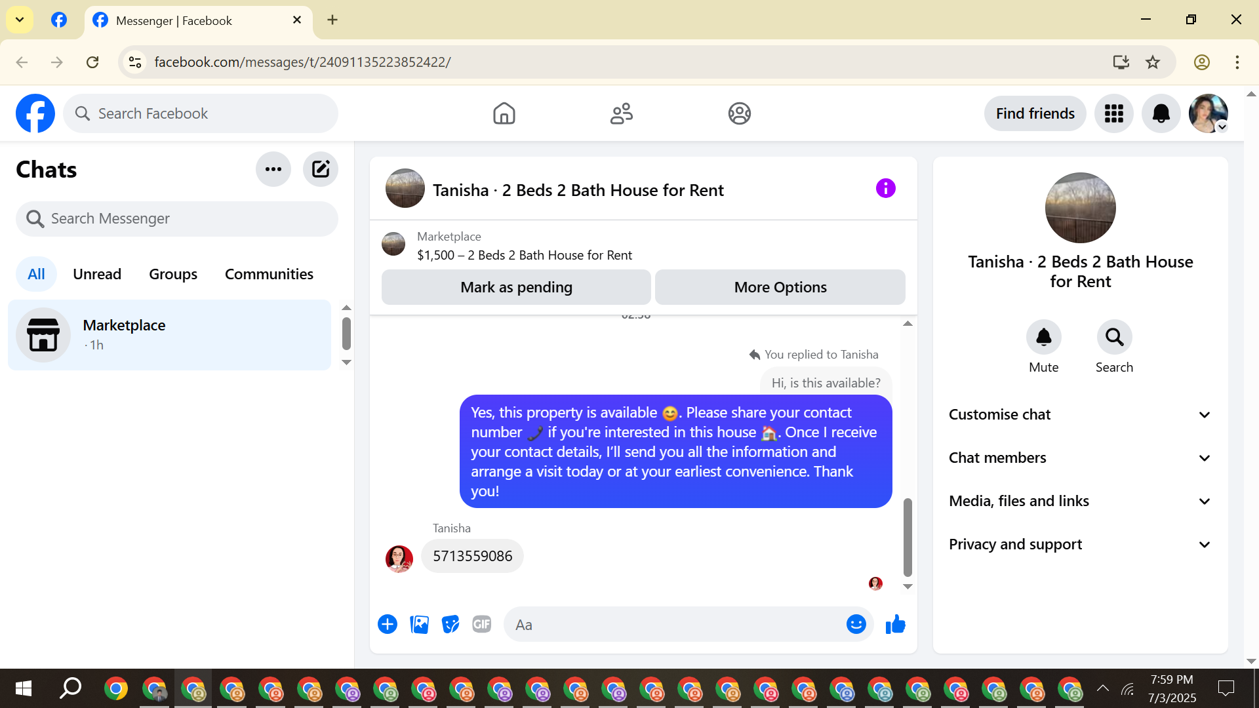Viewport: 1259px width, 708px height.
Task: Click the GIF icon in composer
Action: coord(482,625)
